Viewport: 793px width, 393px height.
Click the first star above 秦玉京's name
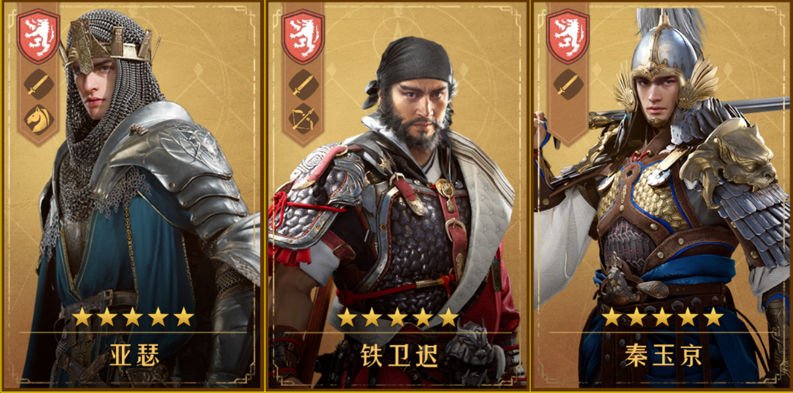click(x=612, y=317)
